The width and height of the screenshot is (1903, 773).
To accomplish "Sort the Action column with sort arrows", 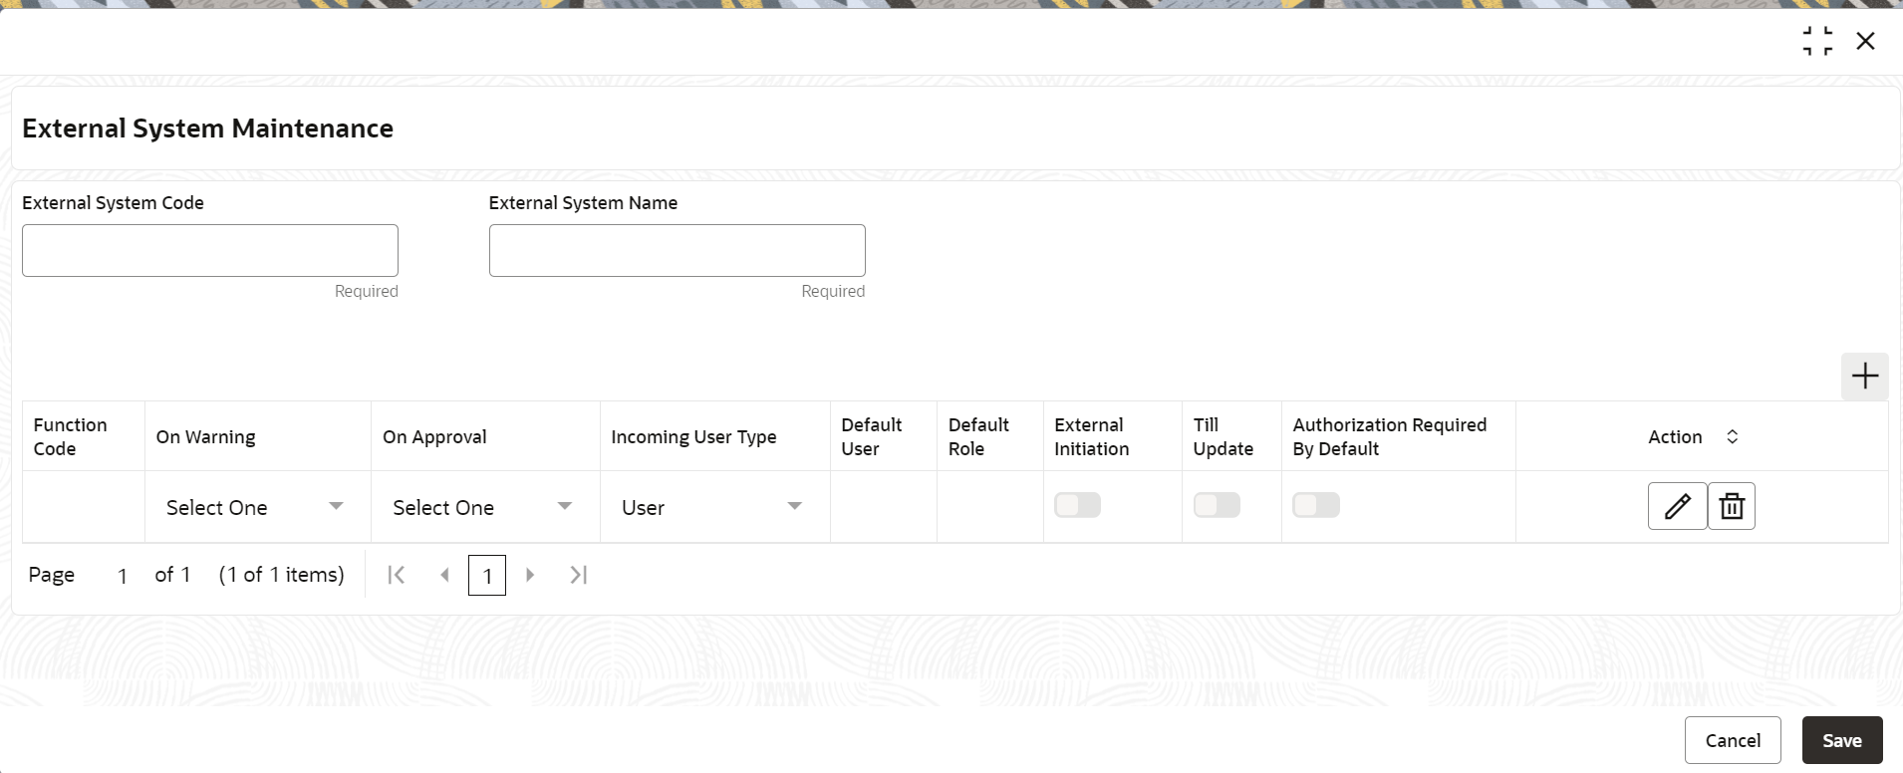I will pyautogui.click(x=1732, y=436).
